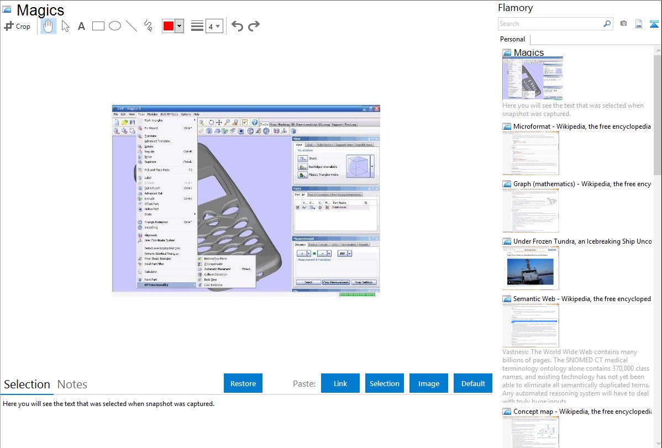The height and width of the screenshot is (448, 662).
Task: Select the Crop tool
Action: pos(17,26)
